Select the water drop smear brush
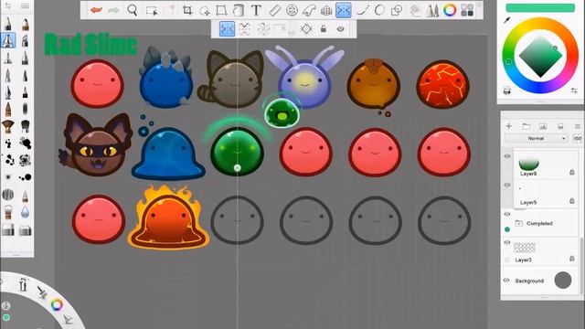 (x=25, y=212)
